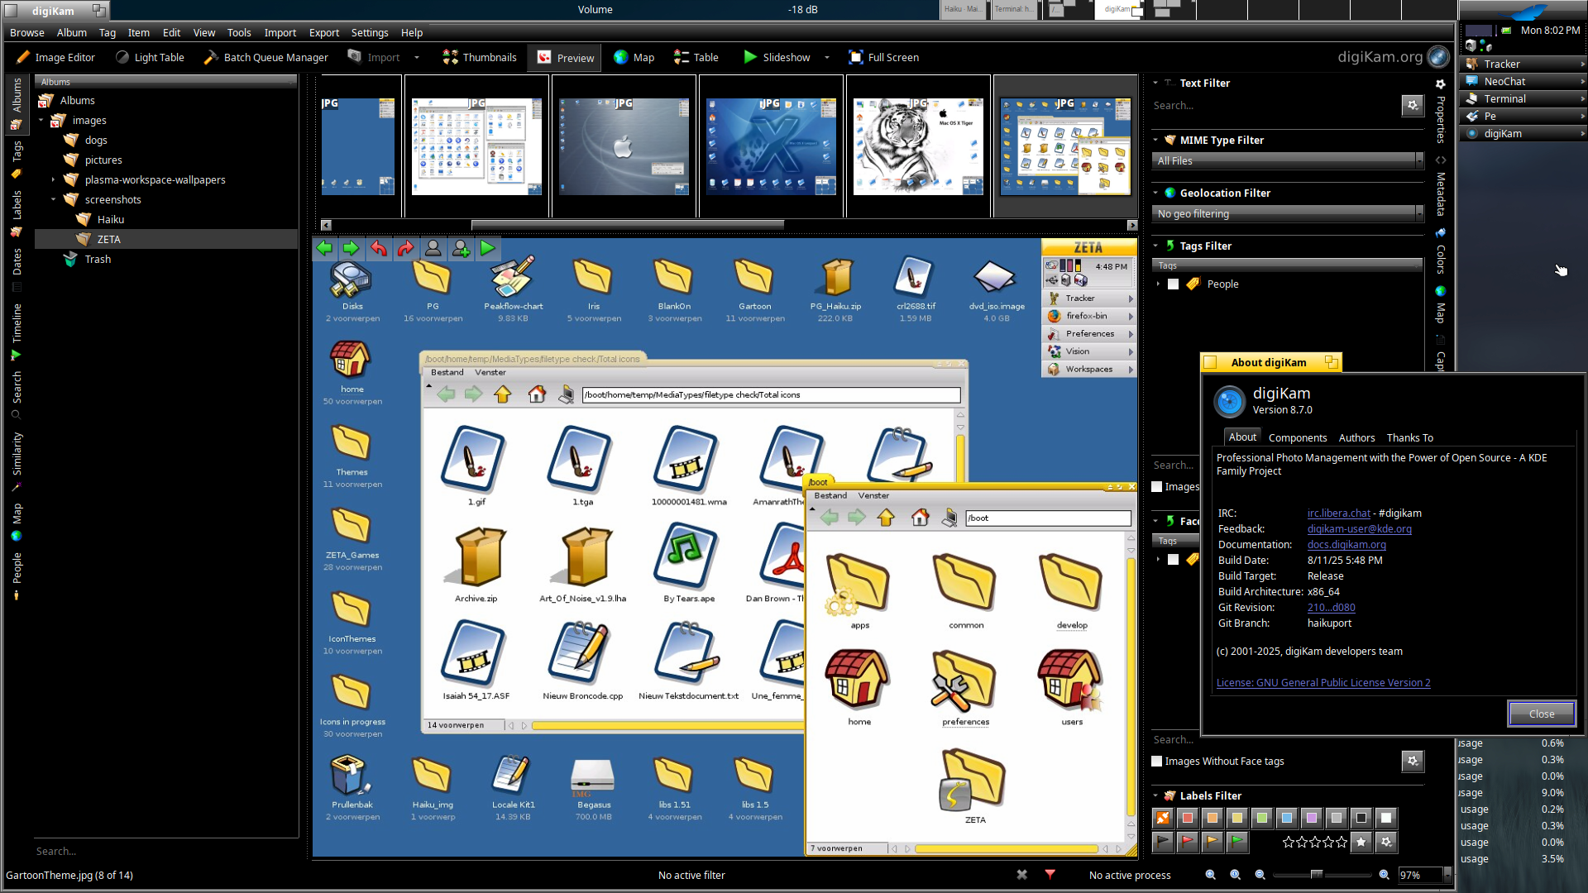This screenshot has width=1588, height=893.
Task: Start slideshow from preview play icon
Action: pos(488,248)
